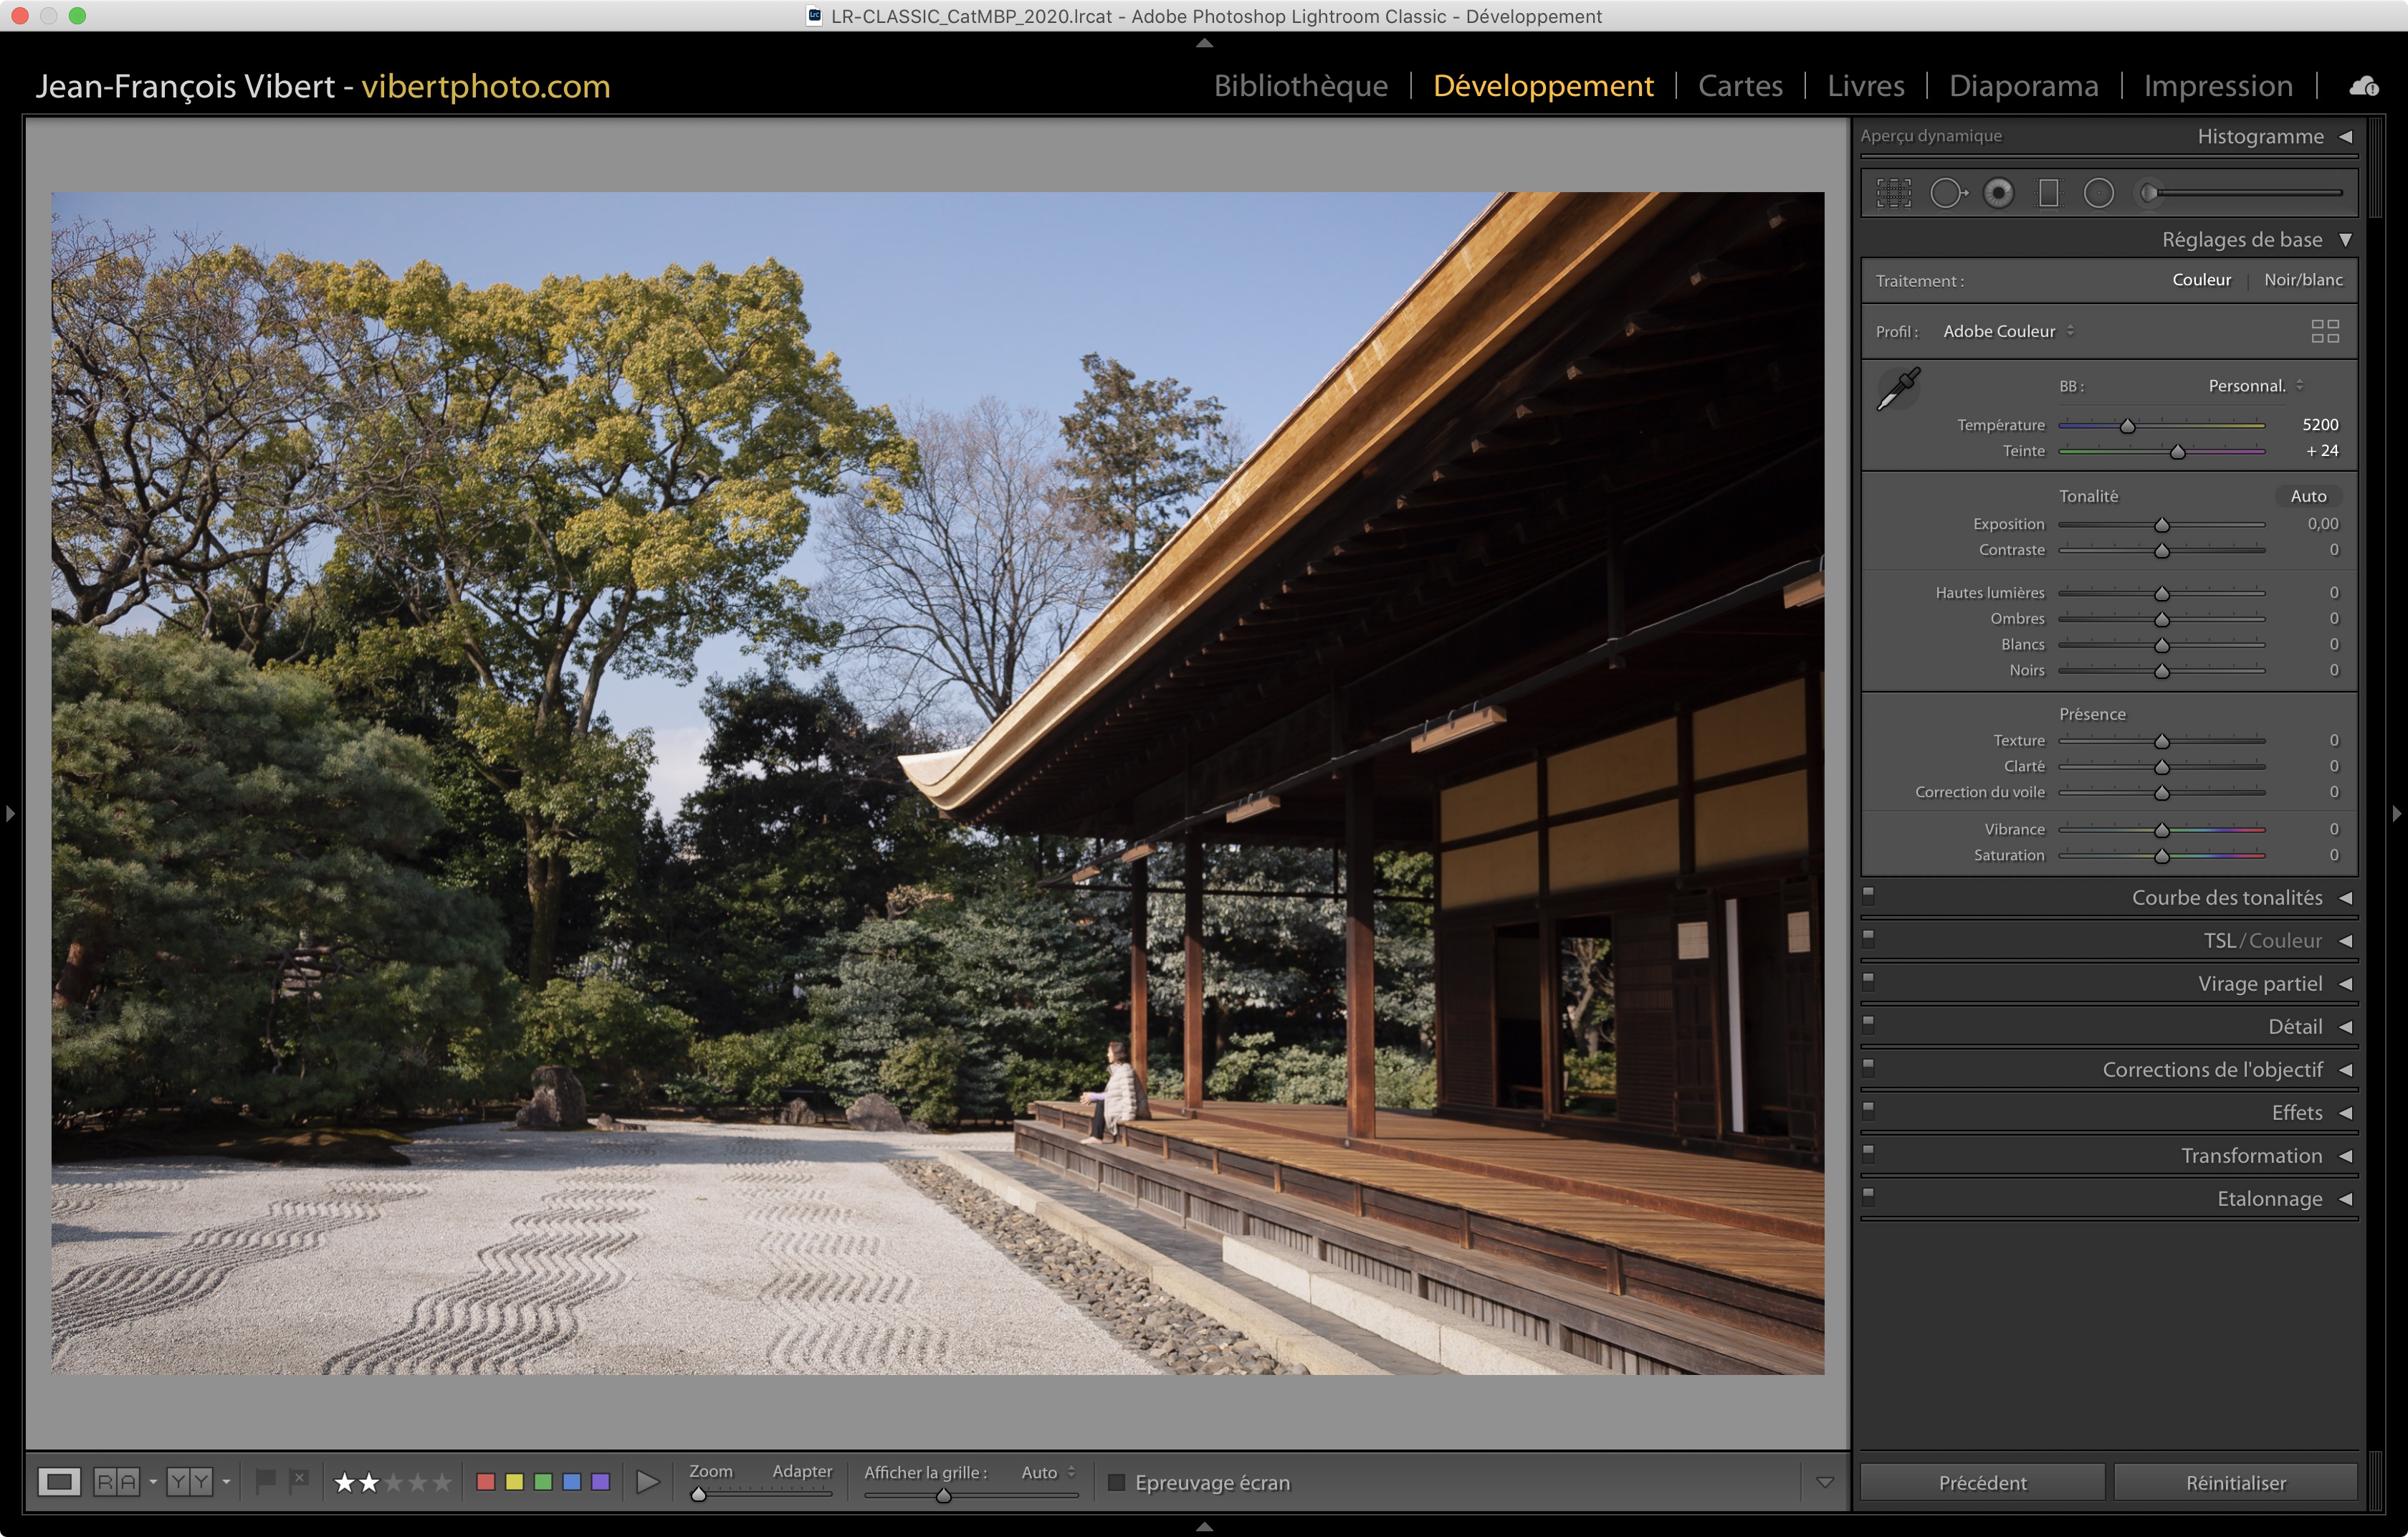Click the slideshow play triangle icon
The height and width of the screenshot is (1537, 2408).
click(x=647, y=1481)
